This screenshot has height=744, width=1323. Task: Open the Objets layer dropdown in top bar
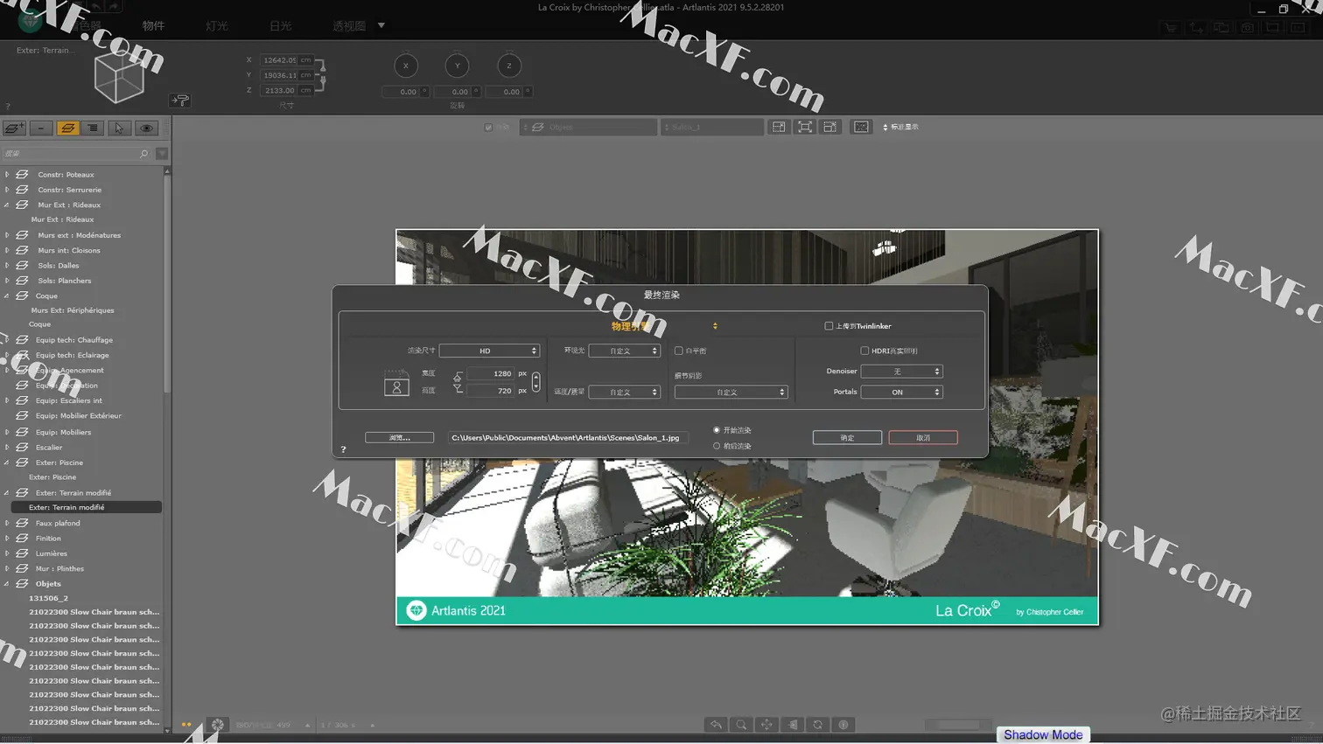(x=589, y=128)
